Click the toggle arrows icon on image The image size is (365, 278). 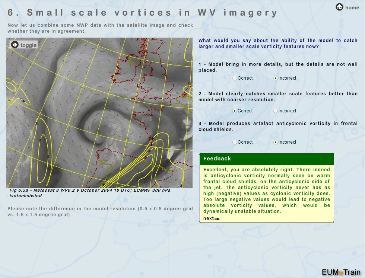15,45
